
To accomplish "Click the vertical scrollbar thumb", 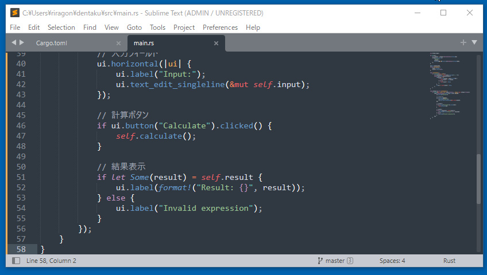I will tap(478, 179).
